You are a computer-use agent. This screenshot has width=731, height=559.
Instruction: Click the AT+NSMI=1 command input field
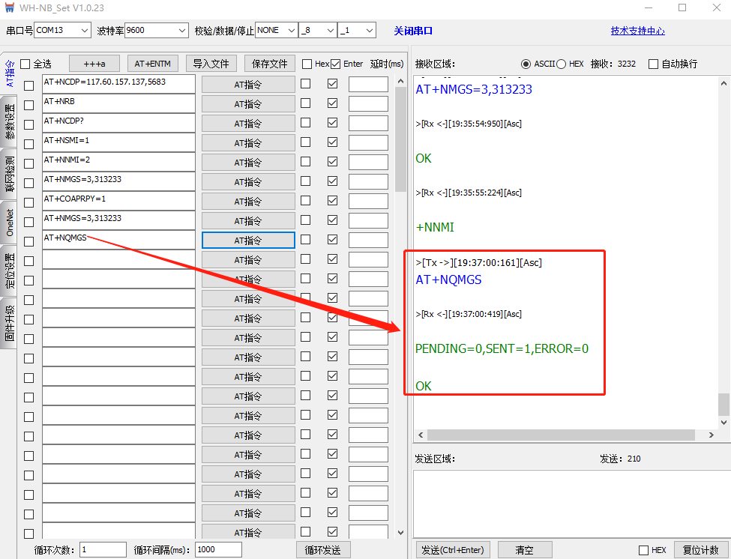(x=118, y=142)
